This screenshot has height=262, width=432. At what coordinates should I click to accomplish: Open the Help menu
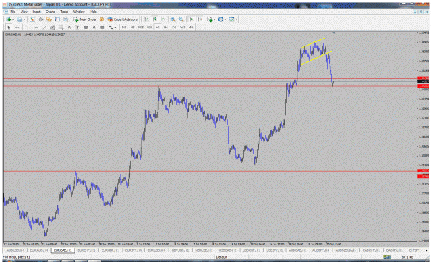[93, 12]
